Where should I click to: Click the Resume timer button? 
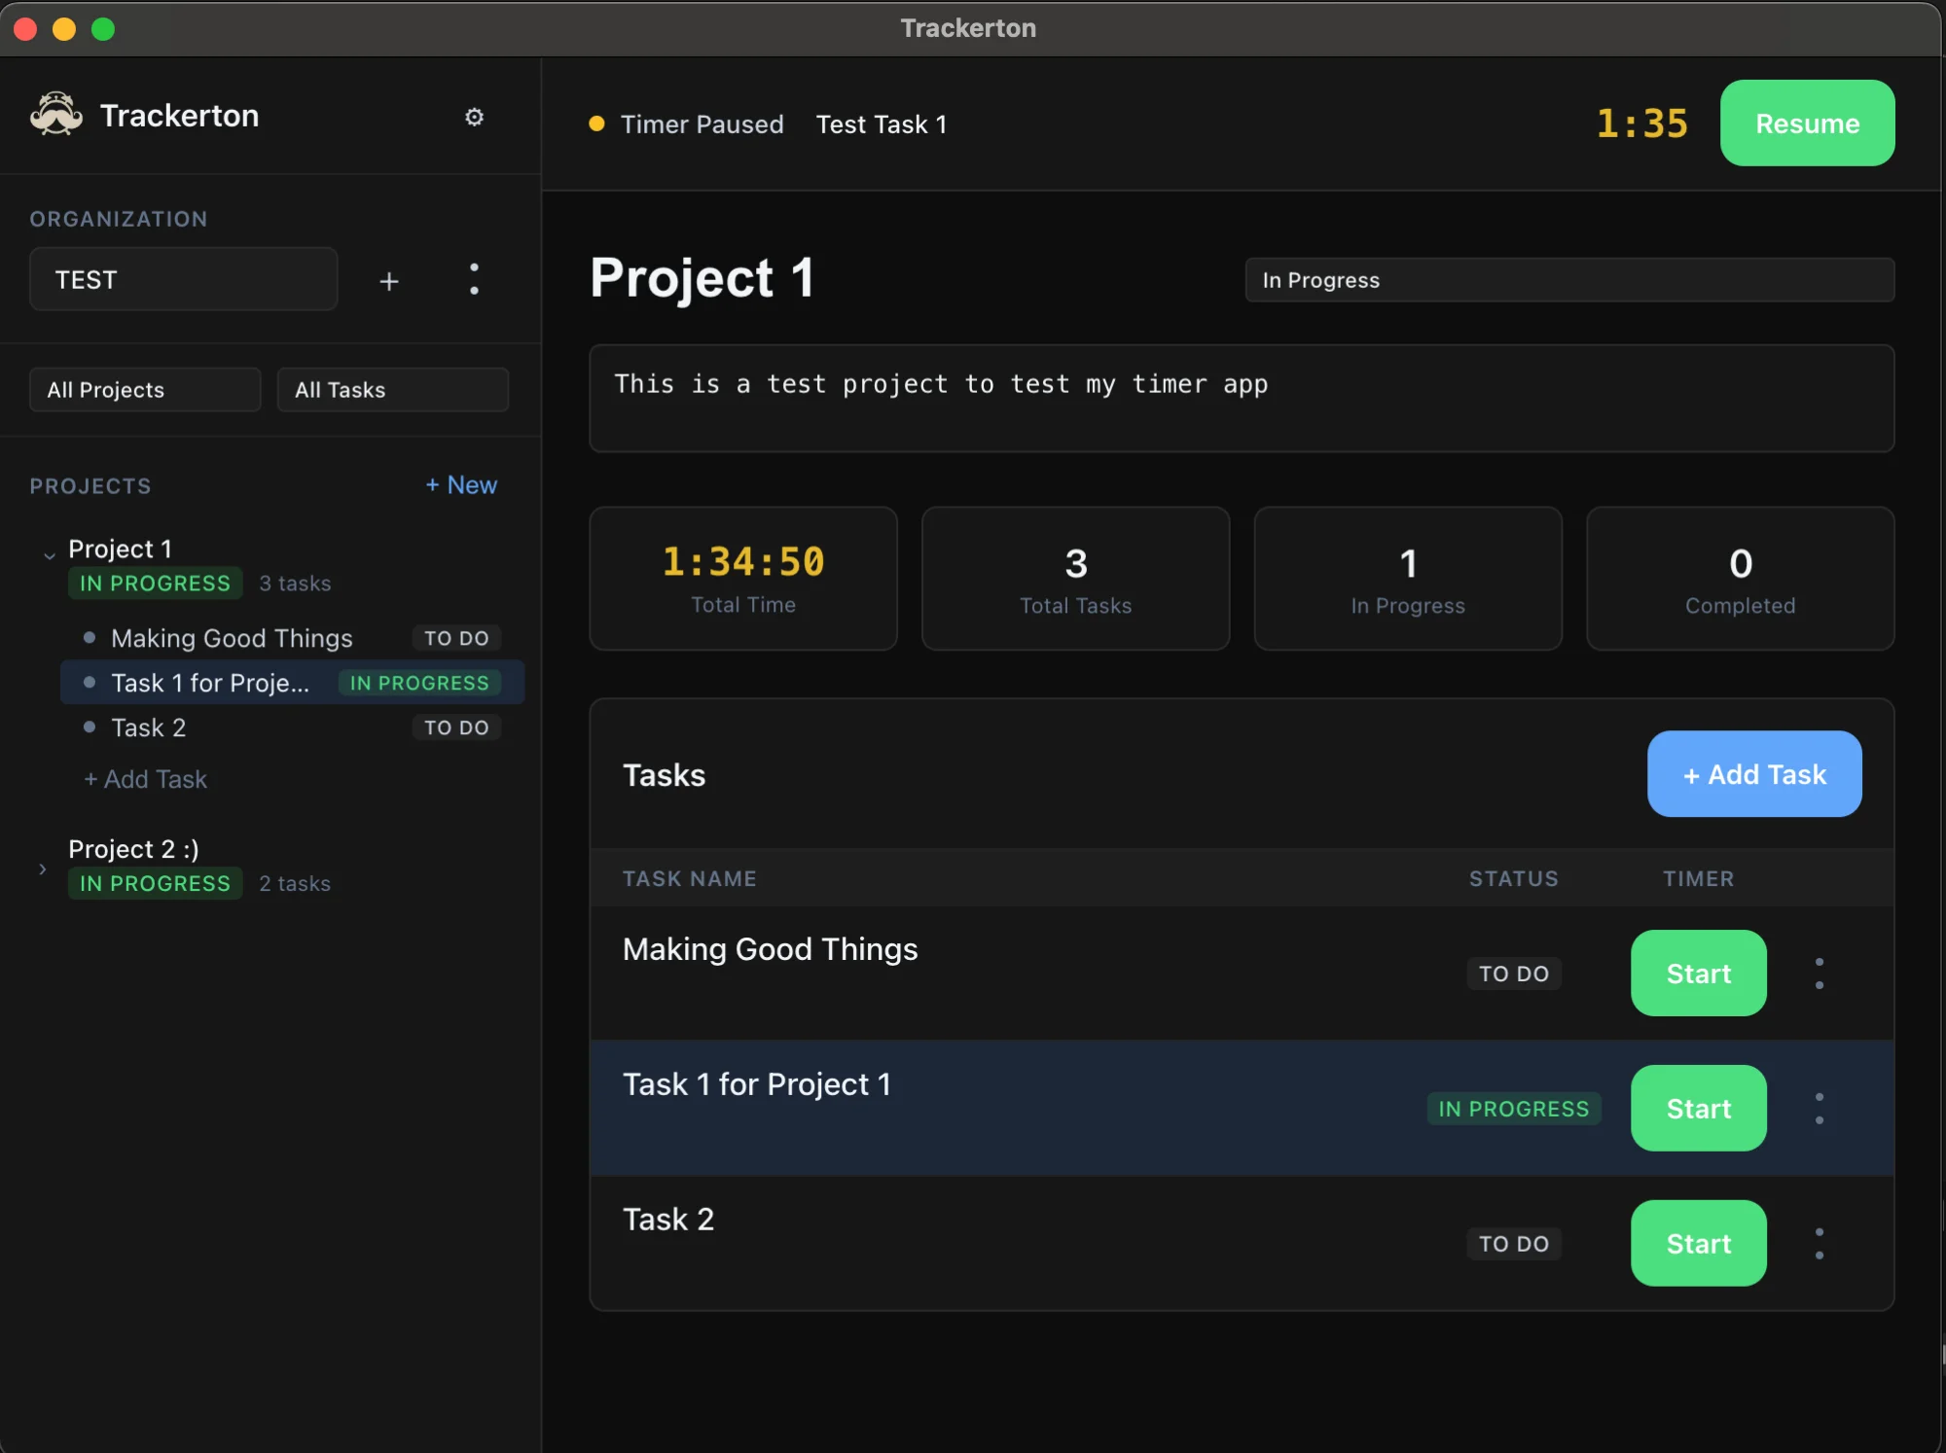point(1806,124)
